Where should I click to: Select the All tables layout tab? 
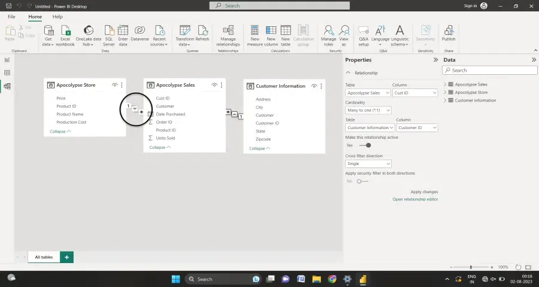pos(44,257)
